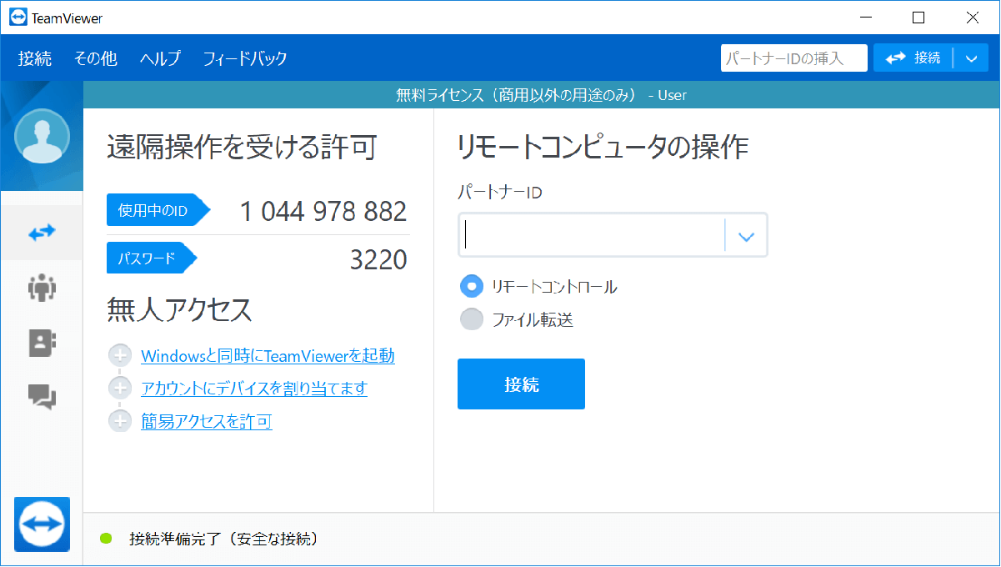Screen dimensions: 1001x567
Task: Click the password value 3220
Action: pos(378,259)
